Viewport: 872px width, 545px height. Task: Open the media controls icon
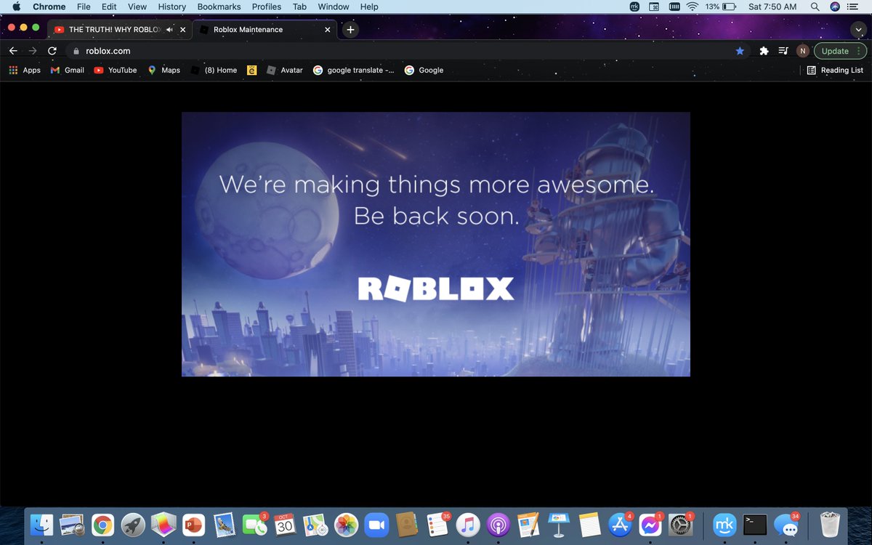click(x=783, y=51)
